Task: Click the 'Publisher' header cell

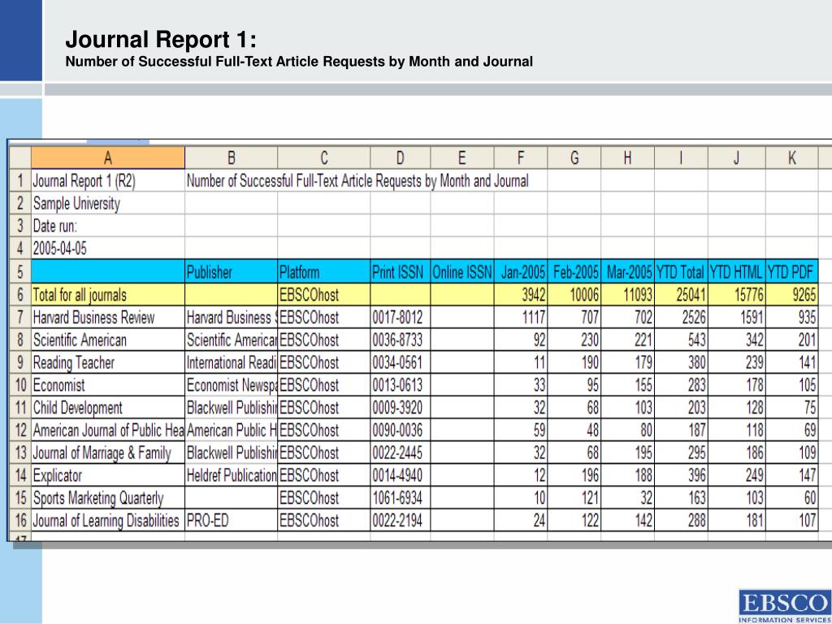Action: pos(231,271)
